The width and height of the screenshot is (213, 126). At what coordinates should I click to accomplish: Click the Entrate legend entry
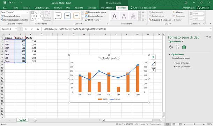tap(115, 99)
